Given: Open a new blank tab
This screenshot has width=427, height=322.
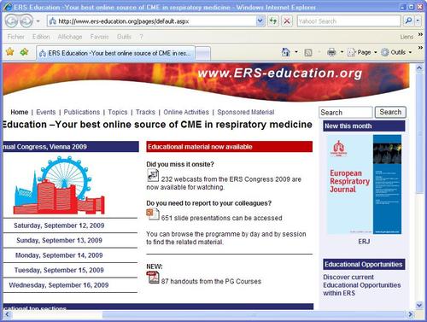Looking at the screenshot, I should point(203,54).
